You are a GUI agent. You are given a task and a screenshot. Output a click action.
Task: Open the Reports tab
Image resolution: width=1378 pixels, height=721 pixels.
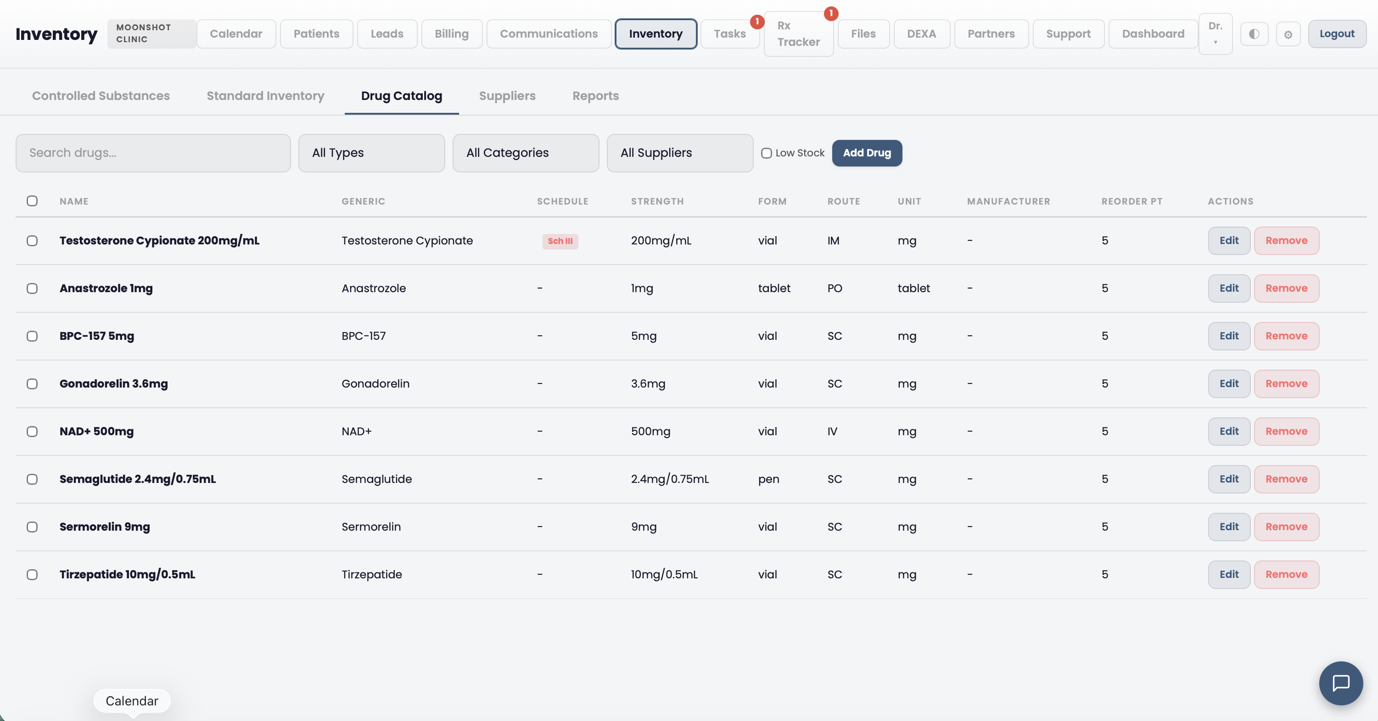(595, 96)
